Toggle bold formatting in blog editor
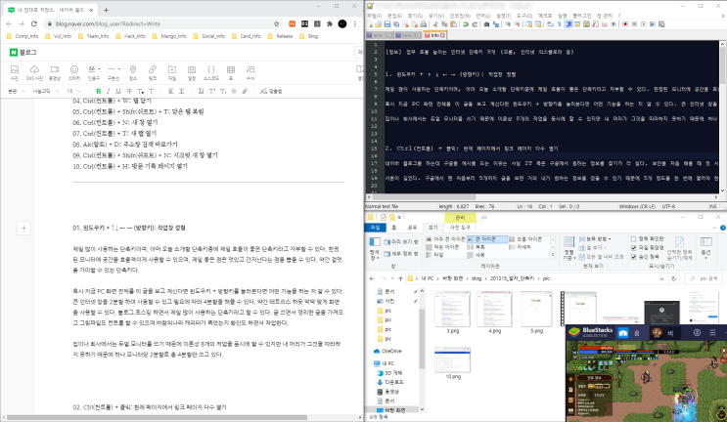Image resolution: width=727 pixels, height=422 pixels. (x=98, y=91)
